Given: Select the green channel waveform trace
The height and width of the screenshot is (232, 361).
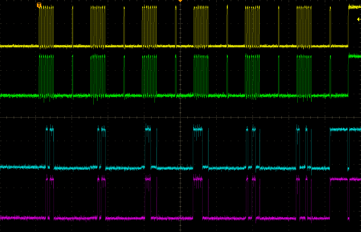Looking at the screenshot, I should [x=180, y=78].
